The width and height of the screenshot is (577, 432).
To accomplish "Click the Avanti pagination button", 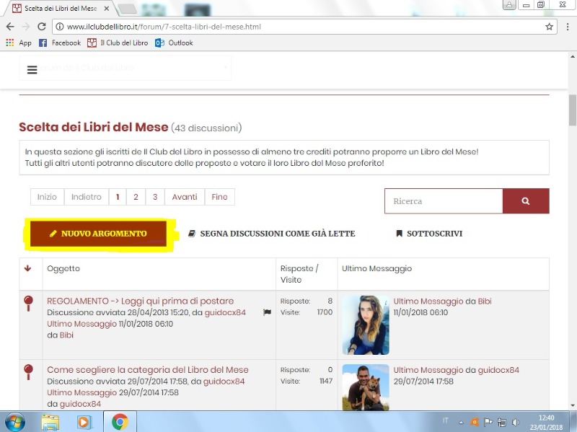I will 184,197.
